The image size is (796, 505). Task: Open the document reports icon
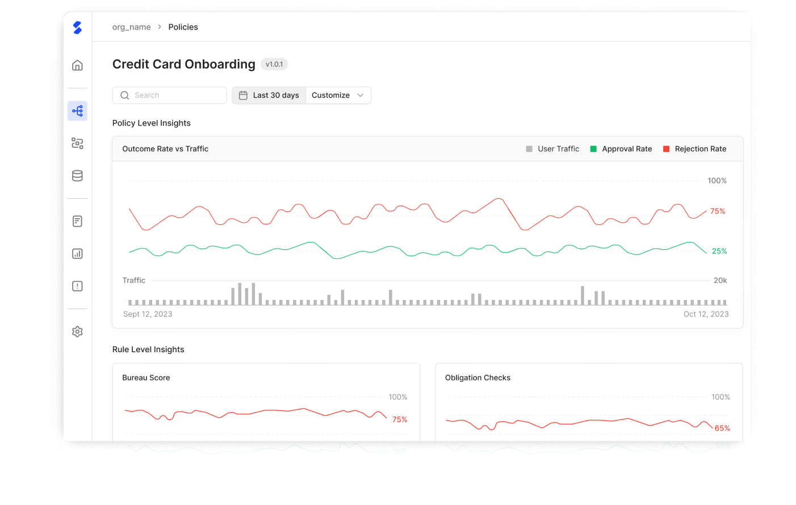[77, 221]
